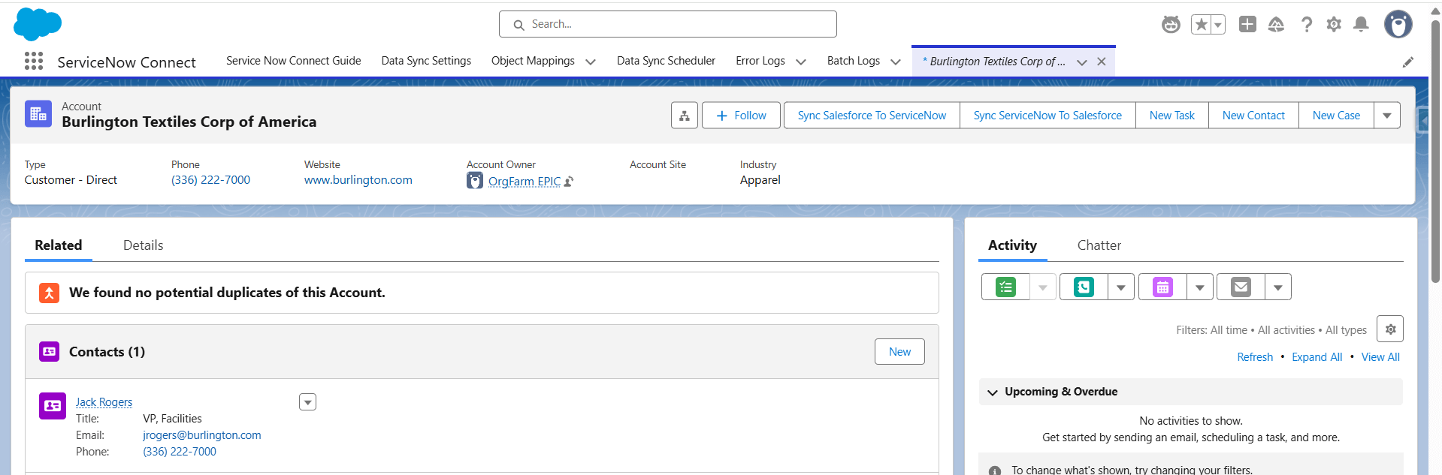Viewport: 1442px width, 475px height.
Task: Click Sync ServiceNow To Salesforce
Action: point(1047,116)
